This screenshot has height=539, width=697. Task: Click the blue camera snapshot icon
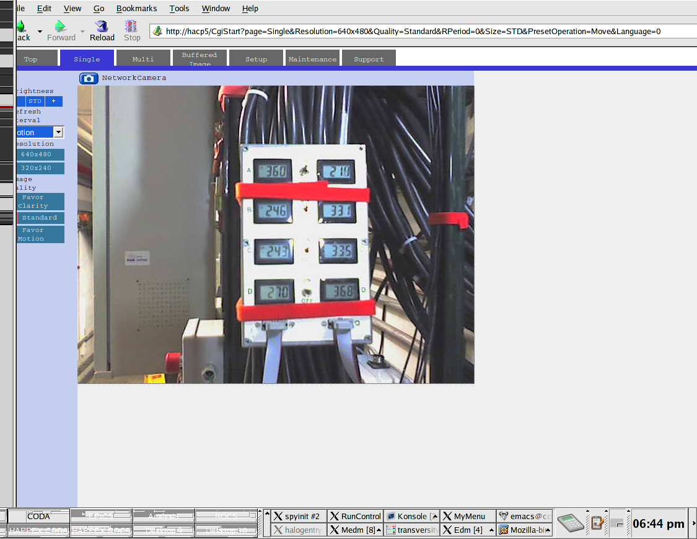[x=89, y=78]
